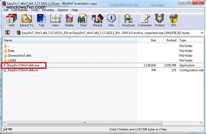This screenshot has height=134, width=206.
Task: Select the Drivers(Win7.x64) folder
Action: tap(20, 56)
